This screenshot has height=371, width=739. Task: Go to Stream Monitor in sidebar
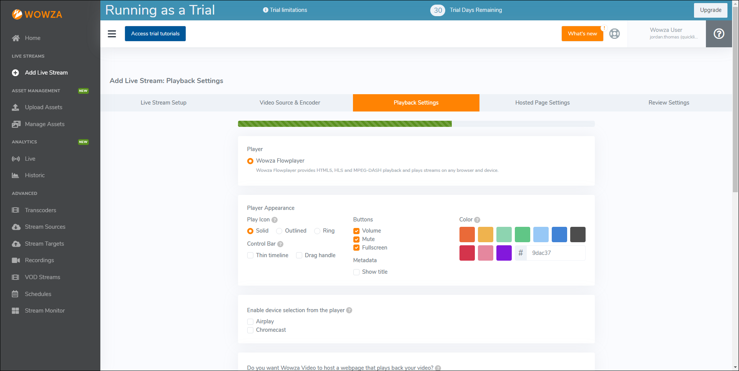click(45, 311)
